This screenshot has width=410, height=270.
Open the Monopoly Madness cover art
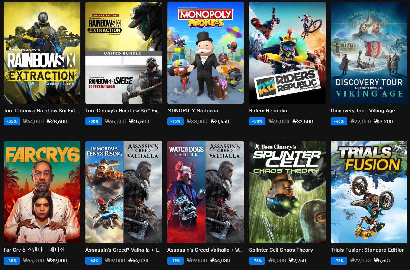click(x=205, y=53)
